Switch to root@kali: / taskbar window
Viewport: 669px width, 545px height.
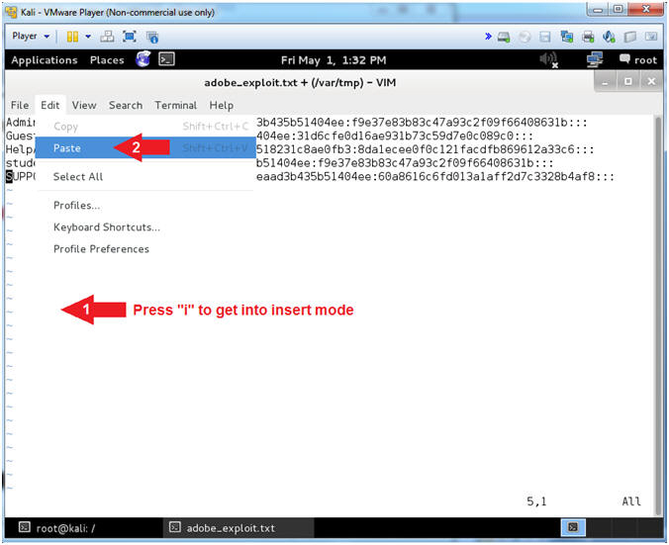tap(84, 528)
